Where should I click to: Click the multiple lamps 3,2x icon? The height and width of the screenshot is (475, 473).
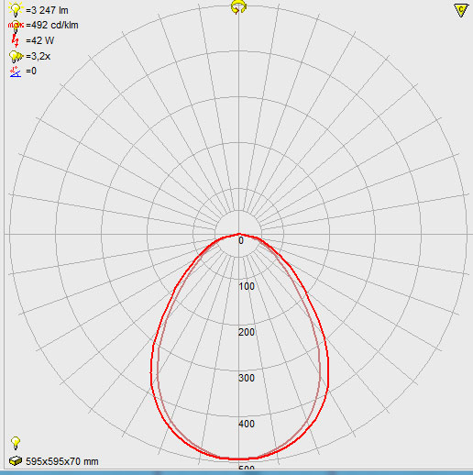coord(16,57)
